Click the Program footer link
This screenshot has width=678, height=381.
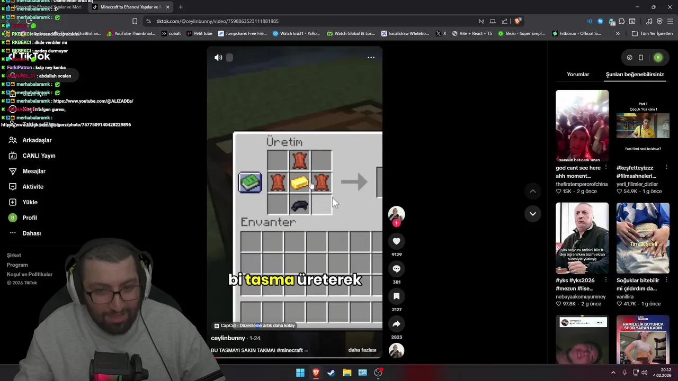pos(17,265)
